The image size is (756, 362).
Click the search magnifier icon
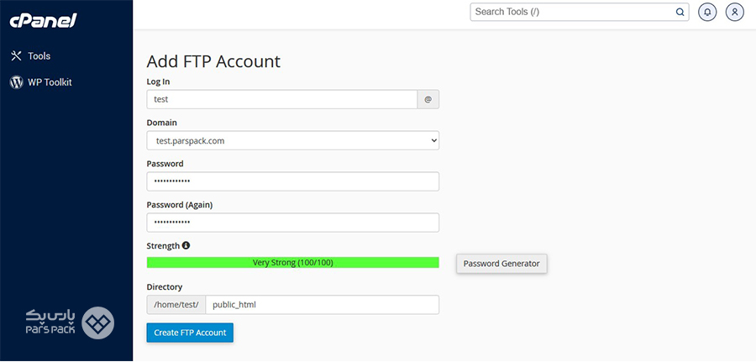680,12
